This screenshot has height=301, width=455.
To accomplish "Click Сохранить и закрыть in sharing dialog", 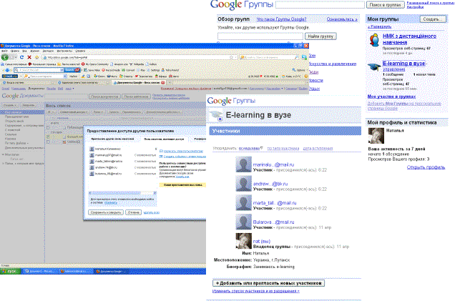I will pos(106,212).
